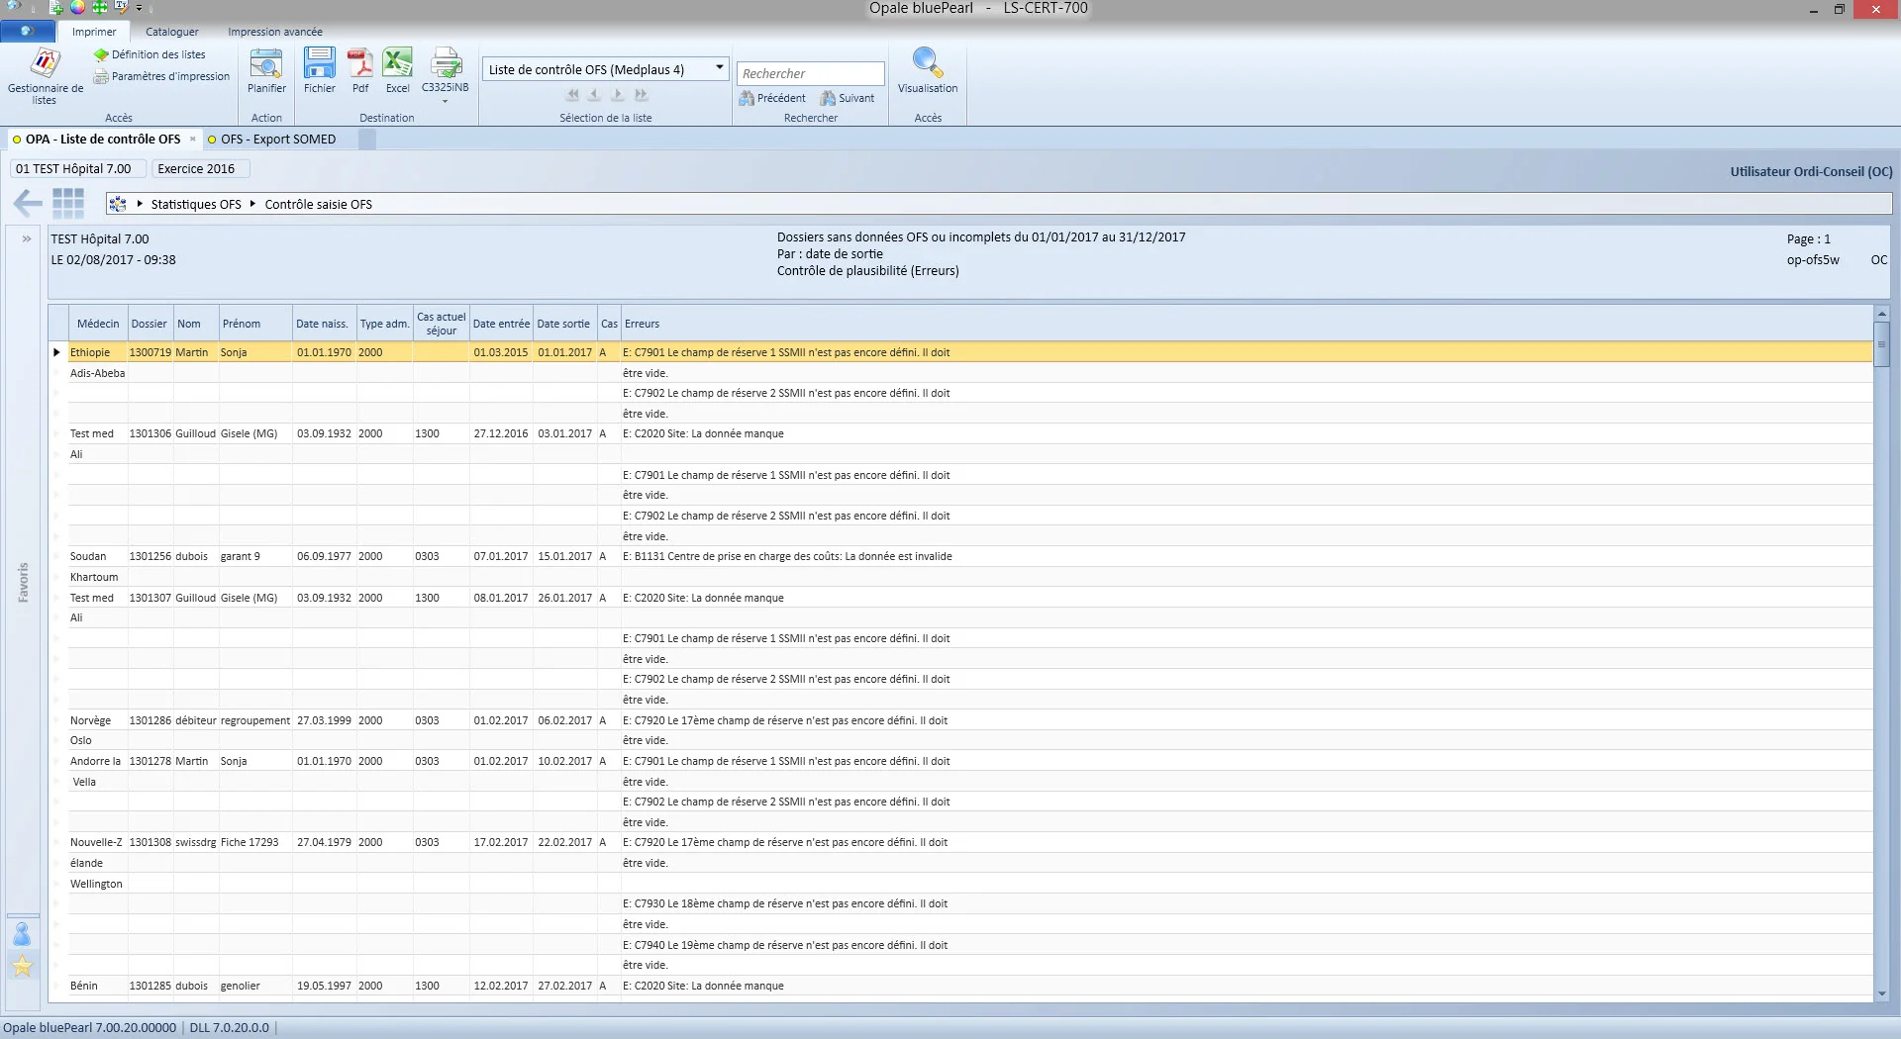Click the vertical scrollbar thumb
Image resolution: width=1901 pixels, height=1039 pixels.
click(x=1882, y=344)
